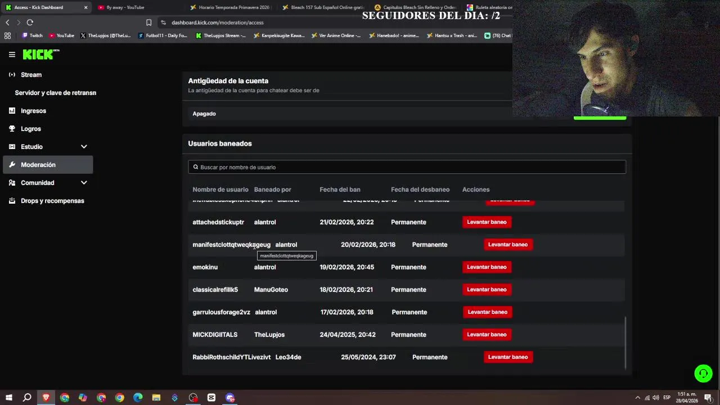Screen dimensions: 720x405
Task: Open Drops y recompensas page
Action: (48, 201)
